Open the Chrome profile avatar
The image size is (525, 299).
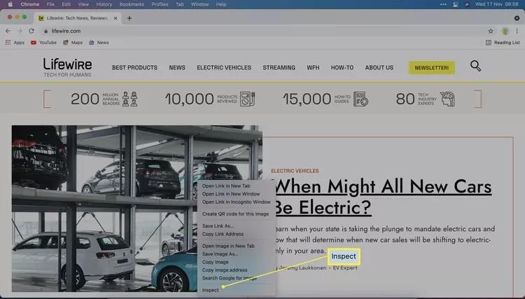tap(505, 31)
